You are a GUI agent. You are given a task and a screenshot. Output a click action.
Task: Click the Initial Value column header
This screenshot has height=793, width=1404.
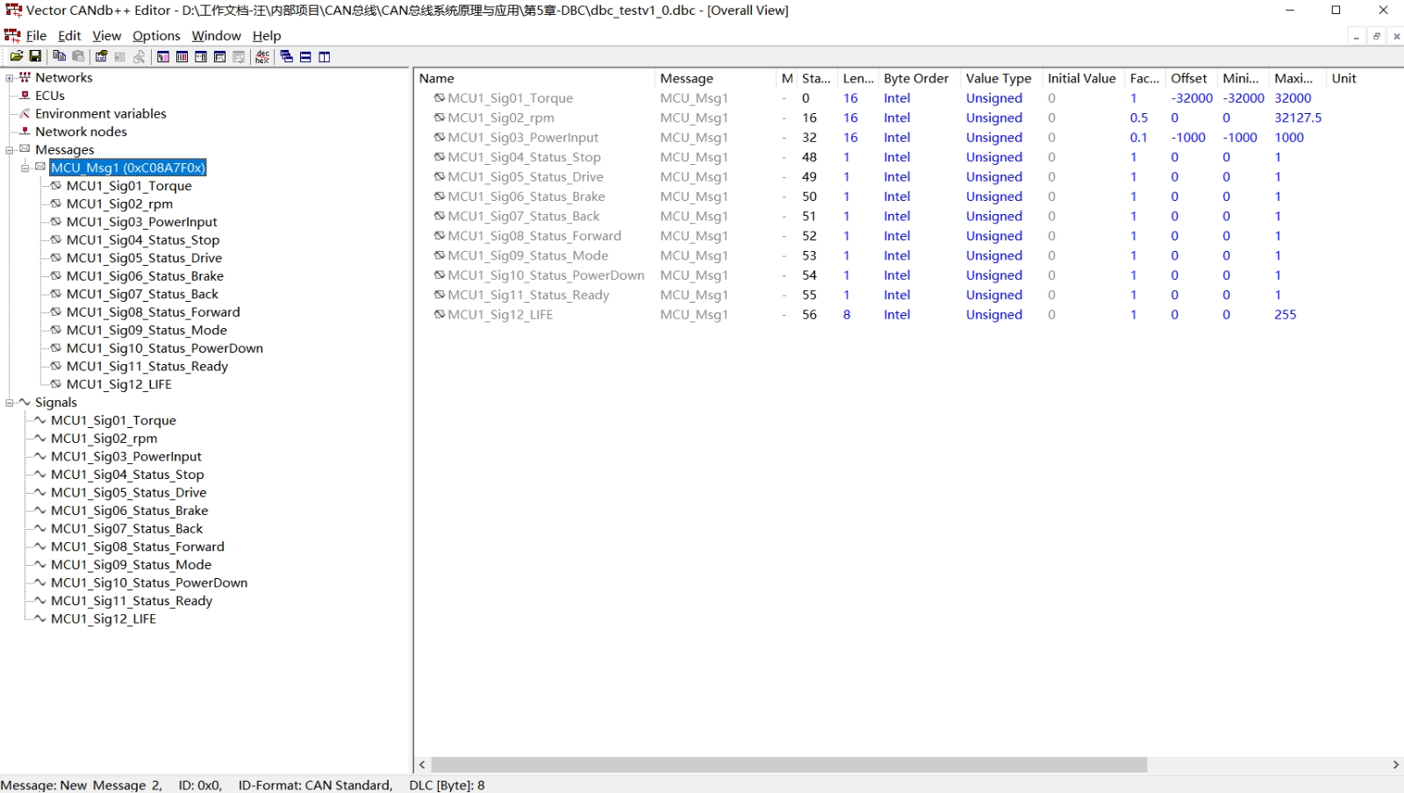[1081, 78]
